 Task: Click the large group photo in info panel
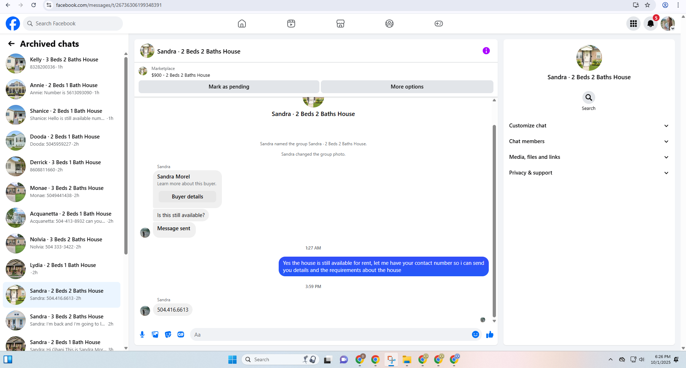[589, 58]
